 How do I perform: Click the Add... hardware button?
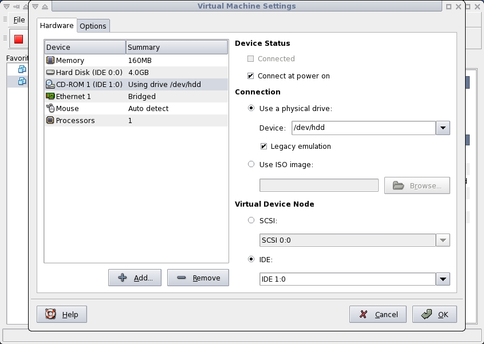[135, 278]
